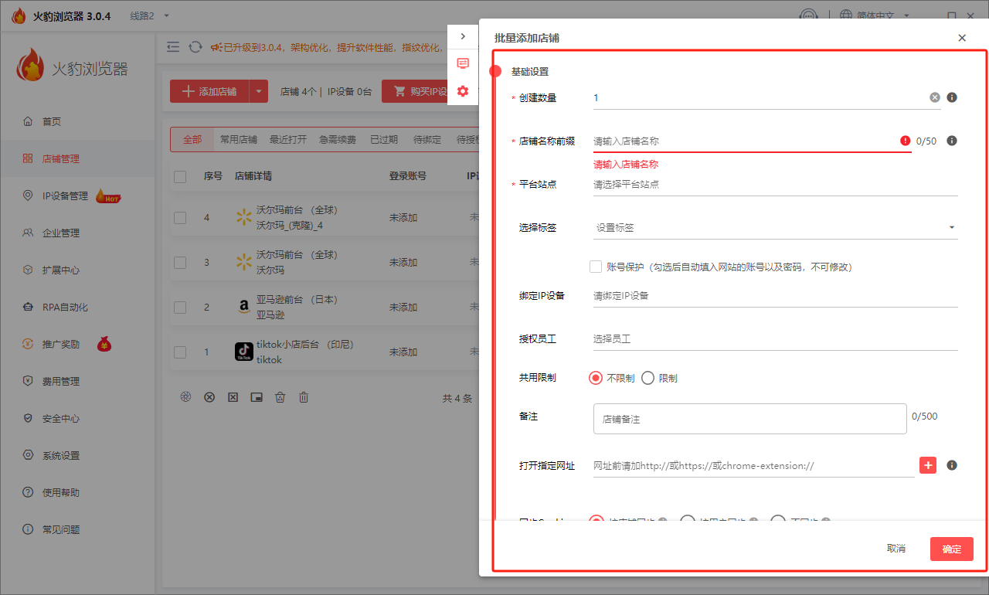This screenshot has width=989, height=595.
Task: Select the 不限制 radio option
Action: (x=596, y=378)
